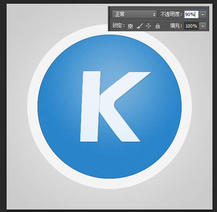Expand the 不透明度 opacity slider arrow
The width and height of the screenshot is (217, 212).
click(x=203, y=14)
